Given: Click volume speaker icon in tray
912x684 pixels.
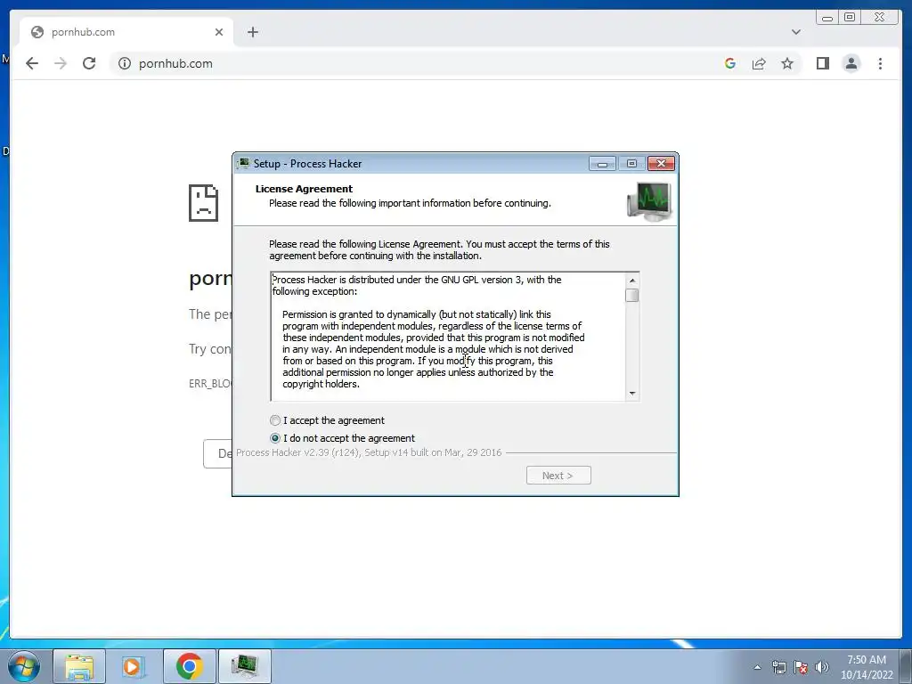Looking at the screenshot, I should (x=822, y=667).
